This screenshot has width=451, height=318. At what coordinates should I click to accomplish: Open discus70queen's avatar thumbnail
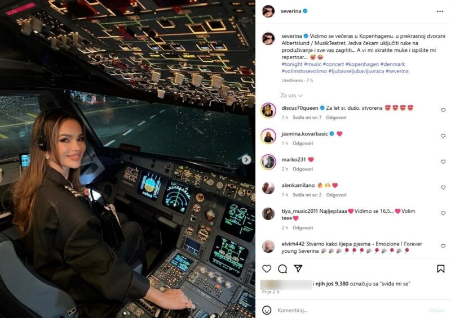click(x=268, y=110)
